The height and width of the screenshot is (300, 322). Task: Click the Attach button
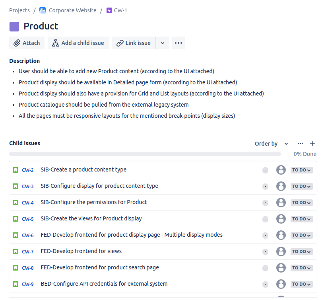pos(27,43)
